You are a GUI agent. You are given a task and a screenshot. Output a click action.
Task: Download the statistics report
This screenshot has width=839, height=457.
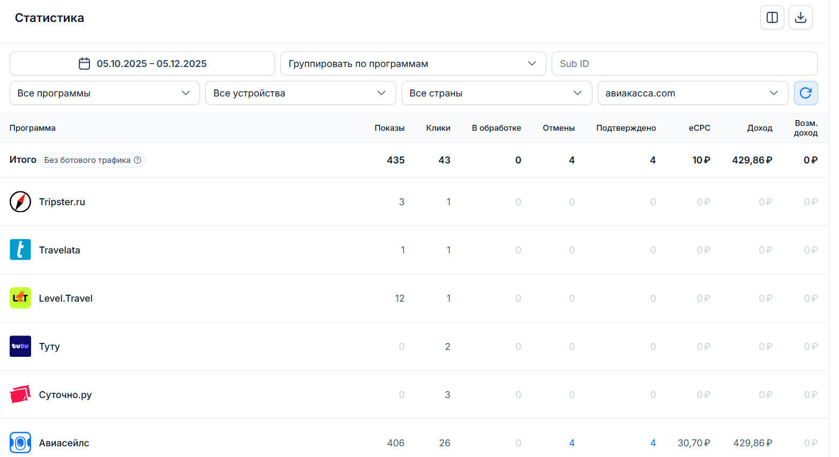800,18
